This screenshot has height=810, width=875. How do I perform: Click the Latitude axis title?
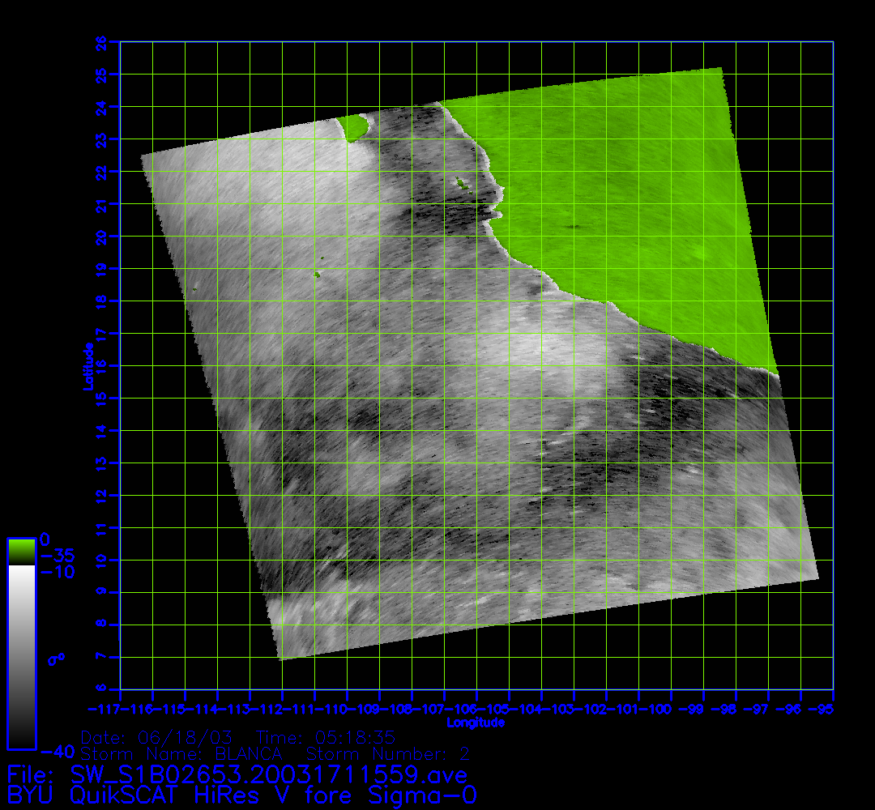[x=86, y=366]
